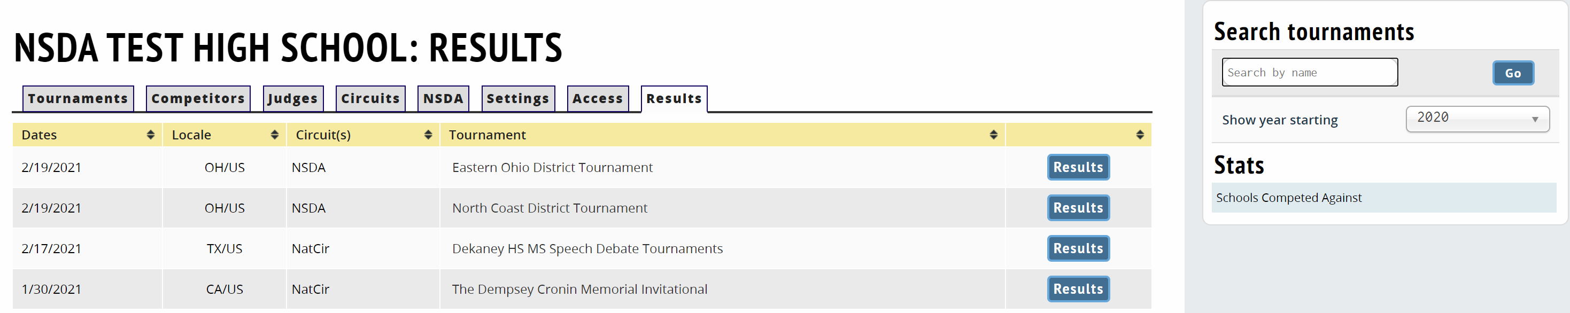Screen dimensions: 1570x313
Task: Sort table by Dates column arrows
Action: tap(151, 135)
